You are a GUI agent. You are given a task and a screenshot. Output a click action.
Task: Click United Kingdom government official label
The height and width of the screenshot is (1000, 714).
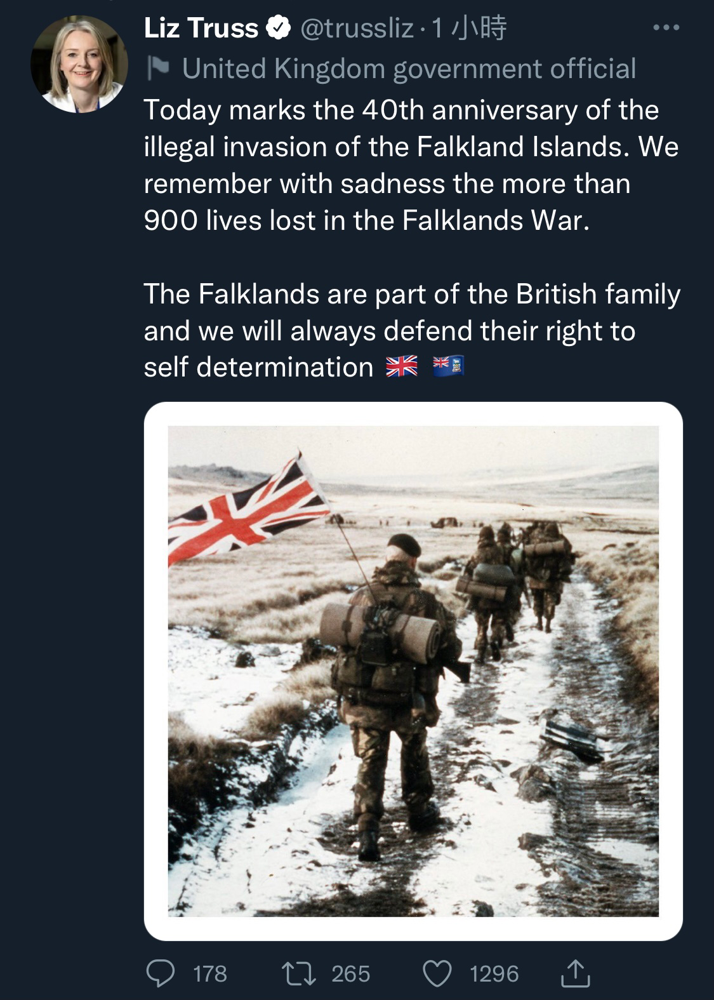tap(409, 69)
